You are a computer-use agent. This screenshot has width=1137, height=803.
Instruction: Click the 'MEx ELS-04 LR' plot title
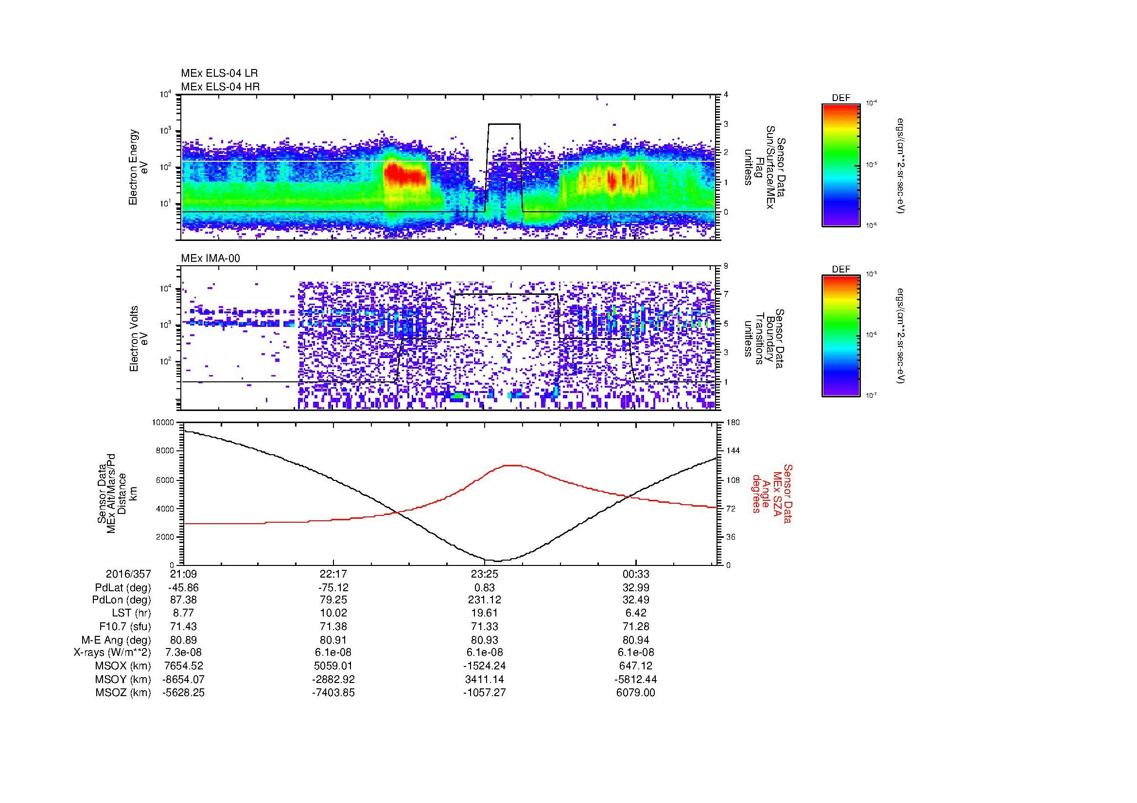[219, 73]
